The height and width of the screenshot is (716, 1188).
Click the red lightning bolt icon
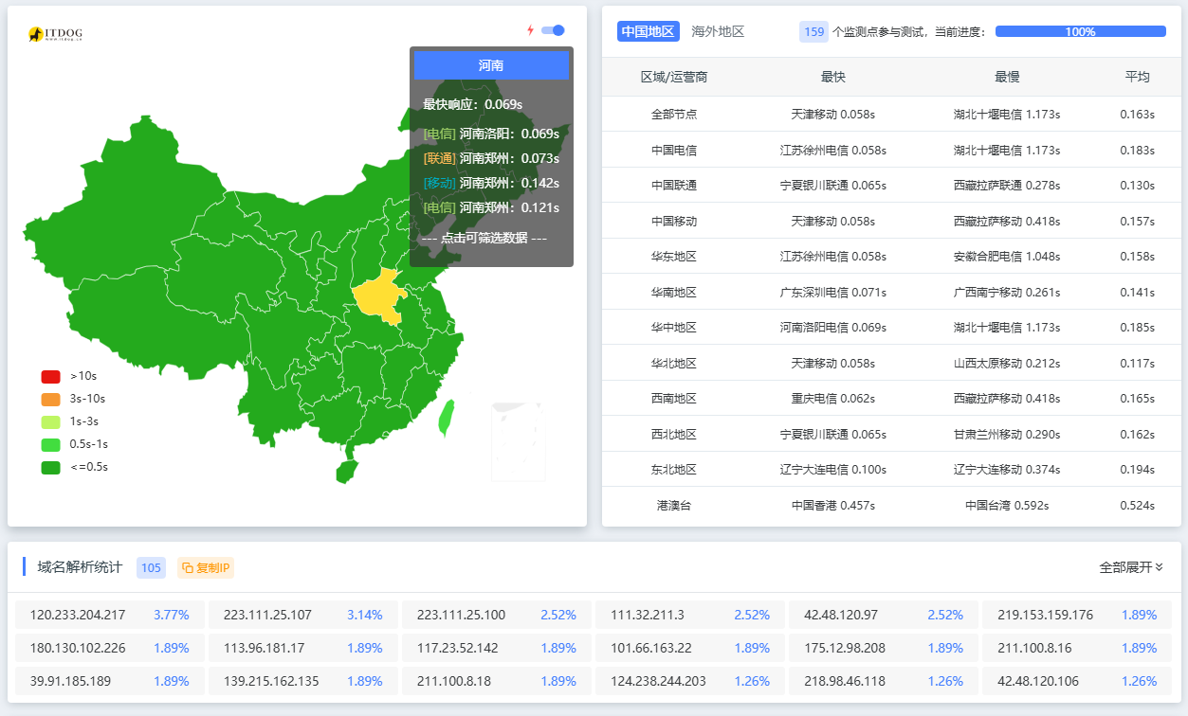point(531,30)
